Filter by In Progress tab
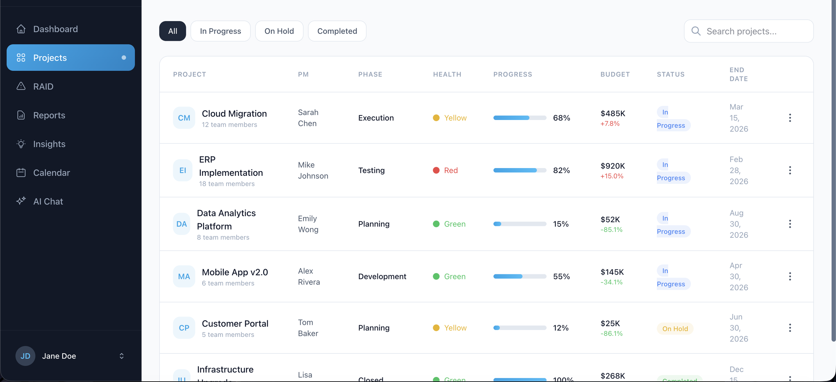 point(220,31)
